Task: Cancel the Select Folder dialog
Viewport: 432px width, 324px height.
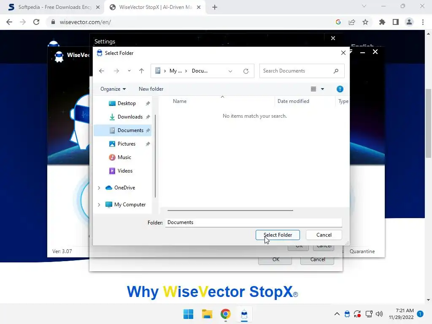Action: pos(324,235)
